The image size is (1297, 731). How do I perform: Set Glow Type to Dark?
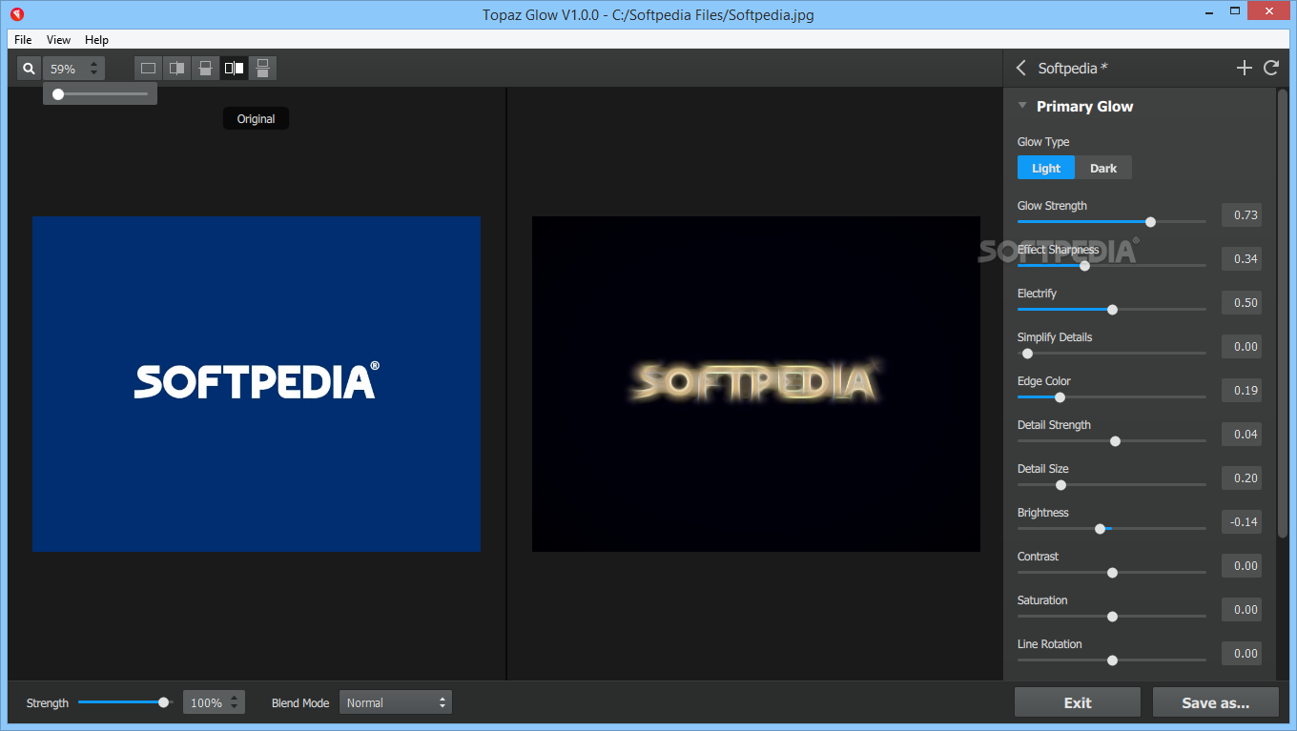(x=1103, y=168)
